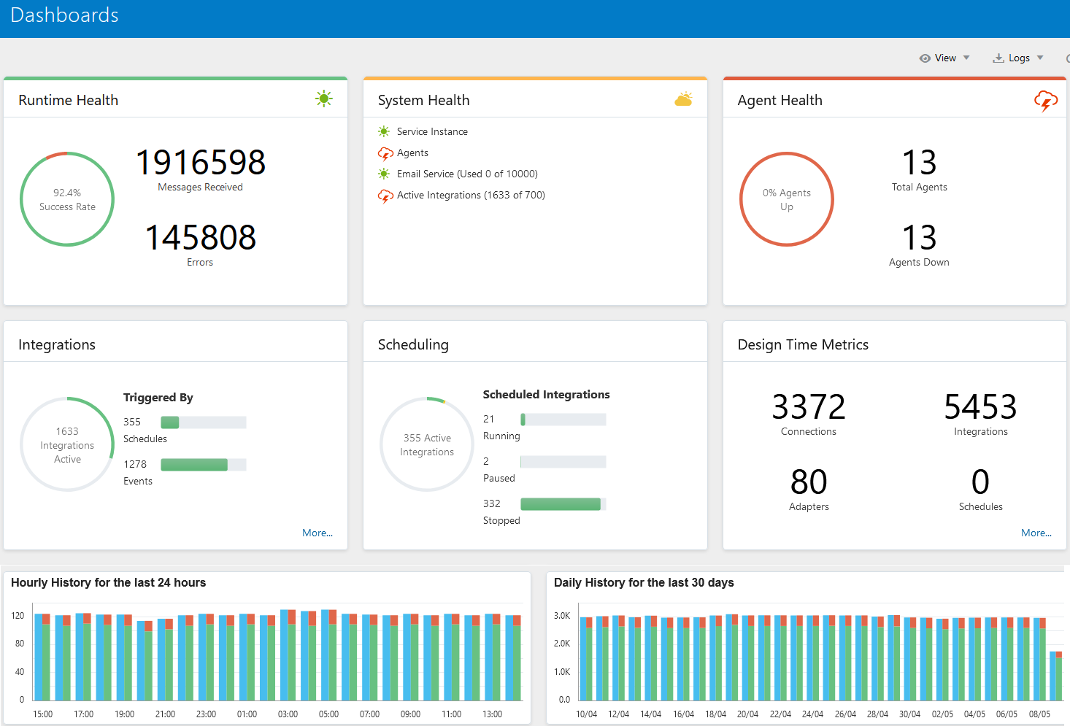The height and width of the screenshot is (726, 1070).
Task: Click the Service Instance status icon
Action: (x=384, y=131)
